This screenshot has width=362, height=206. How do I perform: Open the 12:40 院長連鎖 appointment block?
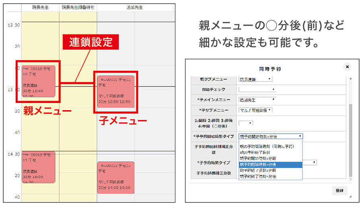[x=38, y=81]
